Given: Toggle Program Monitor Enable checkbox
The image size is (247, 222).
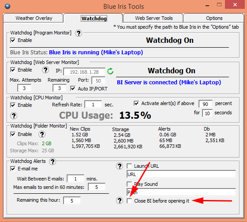Looking at the screenshot, I should coord(13,40).
